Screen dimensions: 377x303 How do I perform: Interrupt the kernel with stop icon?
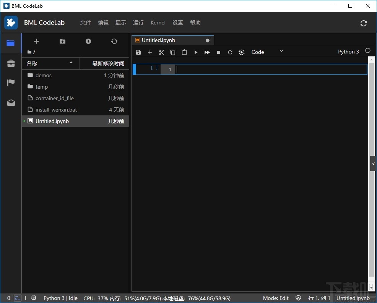[x=218, y=52]
